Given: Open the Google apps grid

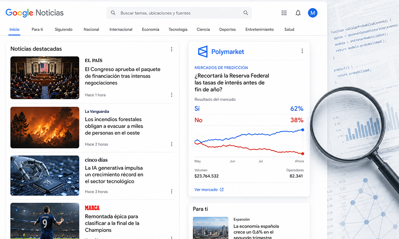Looking at the screenshot, I should (x=284, y=13).
